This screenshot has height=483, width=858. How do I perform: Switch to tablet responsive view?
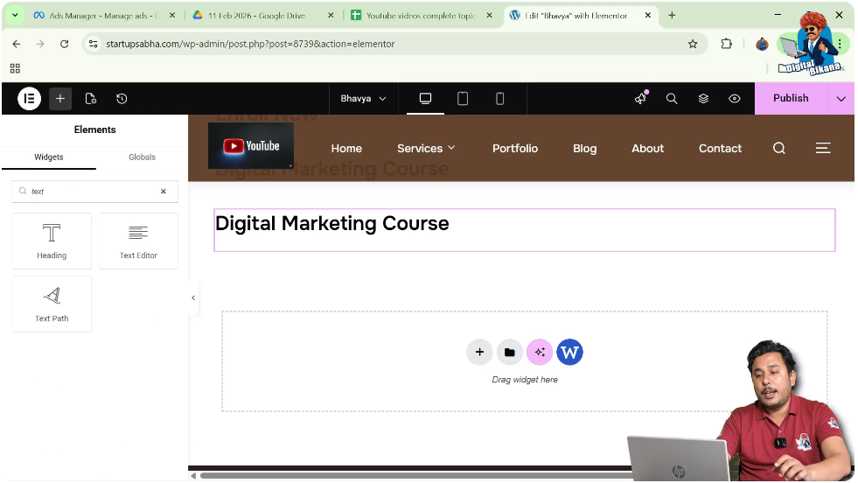[x=463, y=99]
